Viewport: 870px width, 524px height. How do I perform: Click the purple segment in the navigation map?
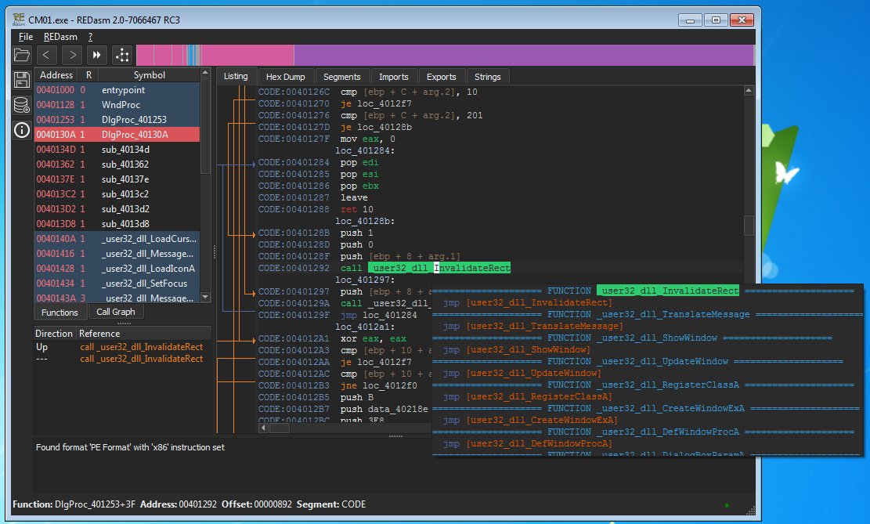tap(523, 55)
